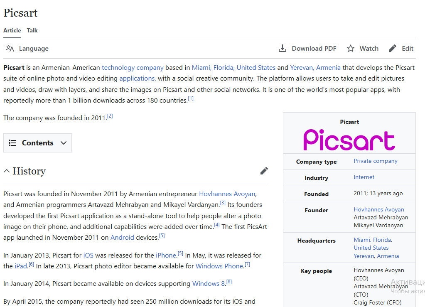Click the 'Founded' infobox label
425x307 pixels.
coord(316,194)
